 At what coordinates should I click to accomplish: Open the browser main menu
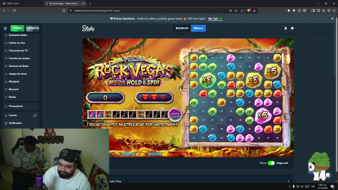pyautogui.click(x=334, y=11)
